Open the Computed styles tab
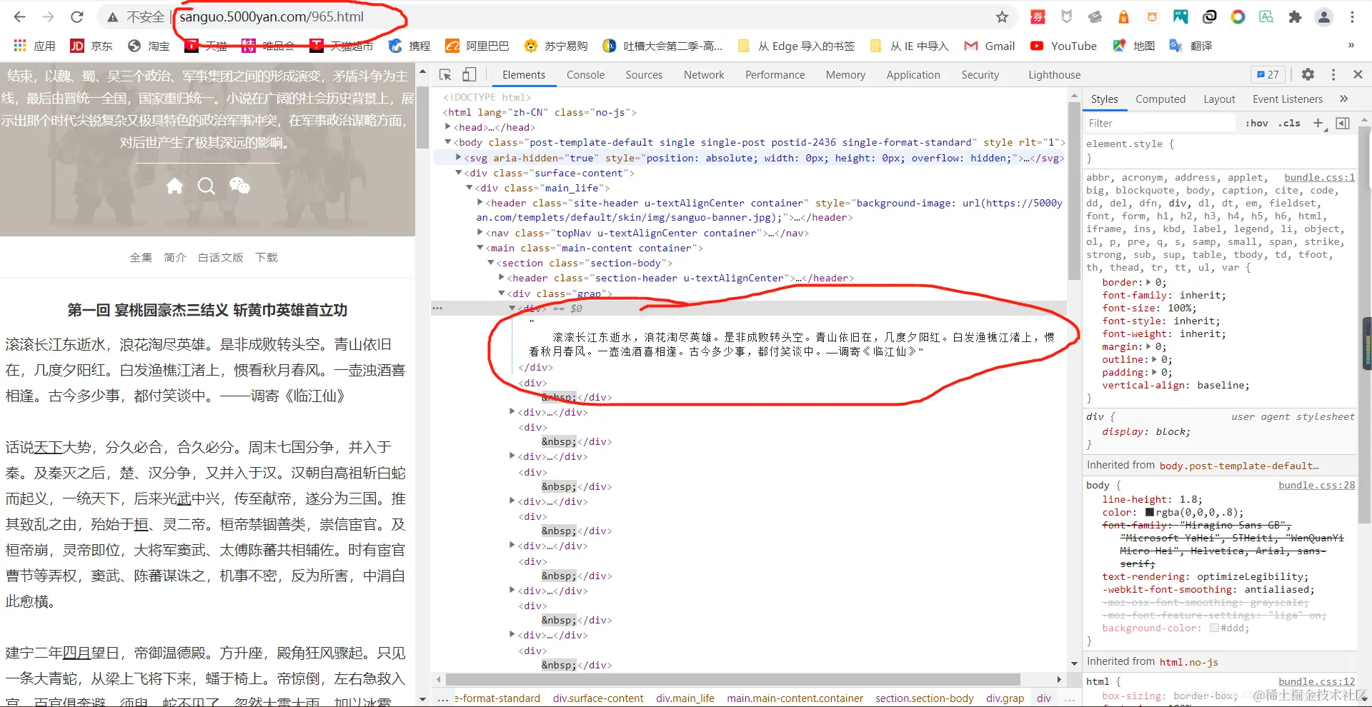Viewport: 1372px width, 707px height. pos(1160,99)
